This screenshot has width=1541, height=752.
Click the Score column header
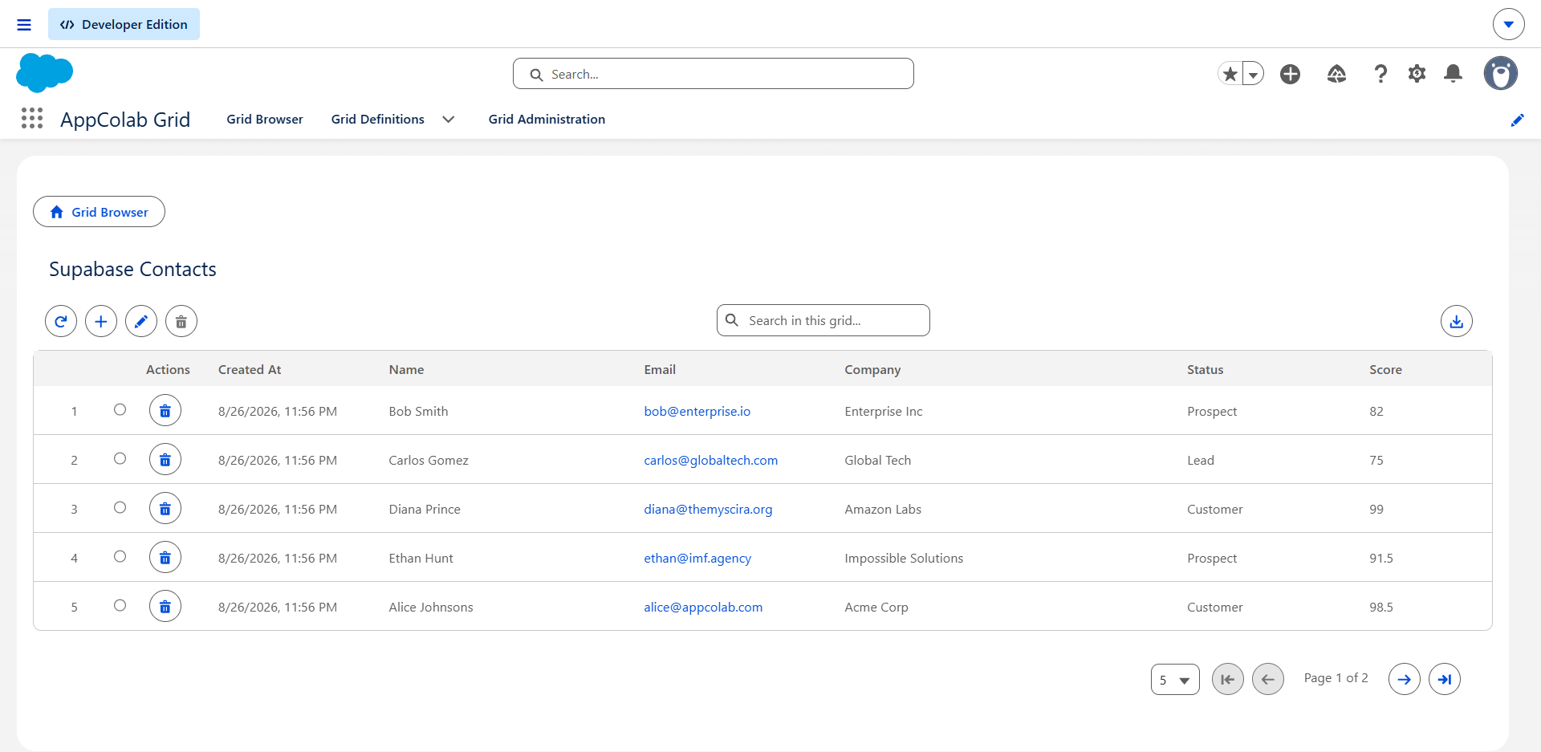click(x=1385, y=369)
